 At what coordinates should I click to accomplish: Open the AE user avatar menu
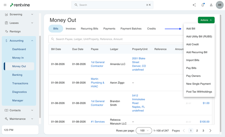(220, 5)
